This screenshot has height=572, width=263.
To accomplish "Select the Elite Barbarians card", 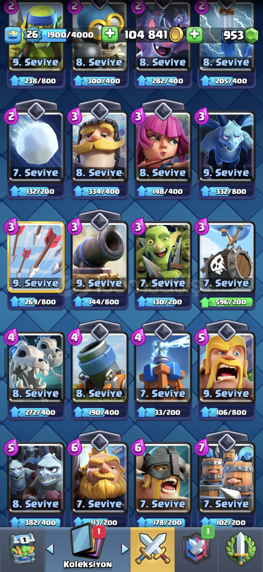I will (x=163, y=478).
